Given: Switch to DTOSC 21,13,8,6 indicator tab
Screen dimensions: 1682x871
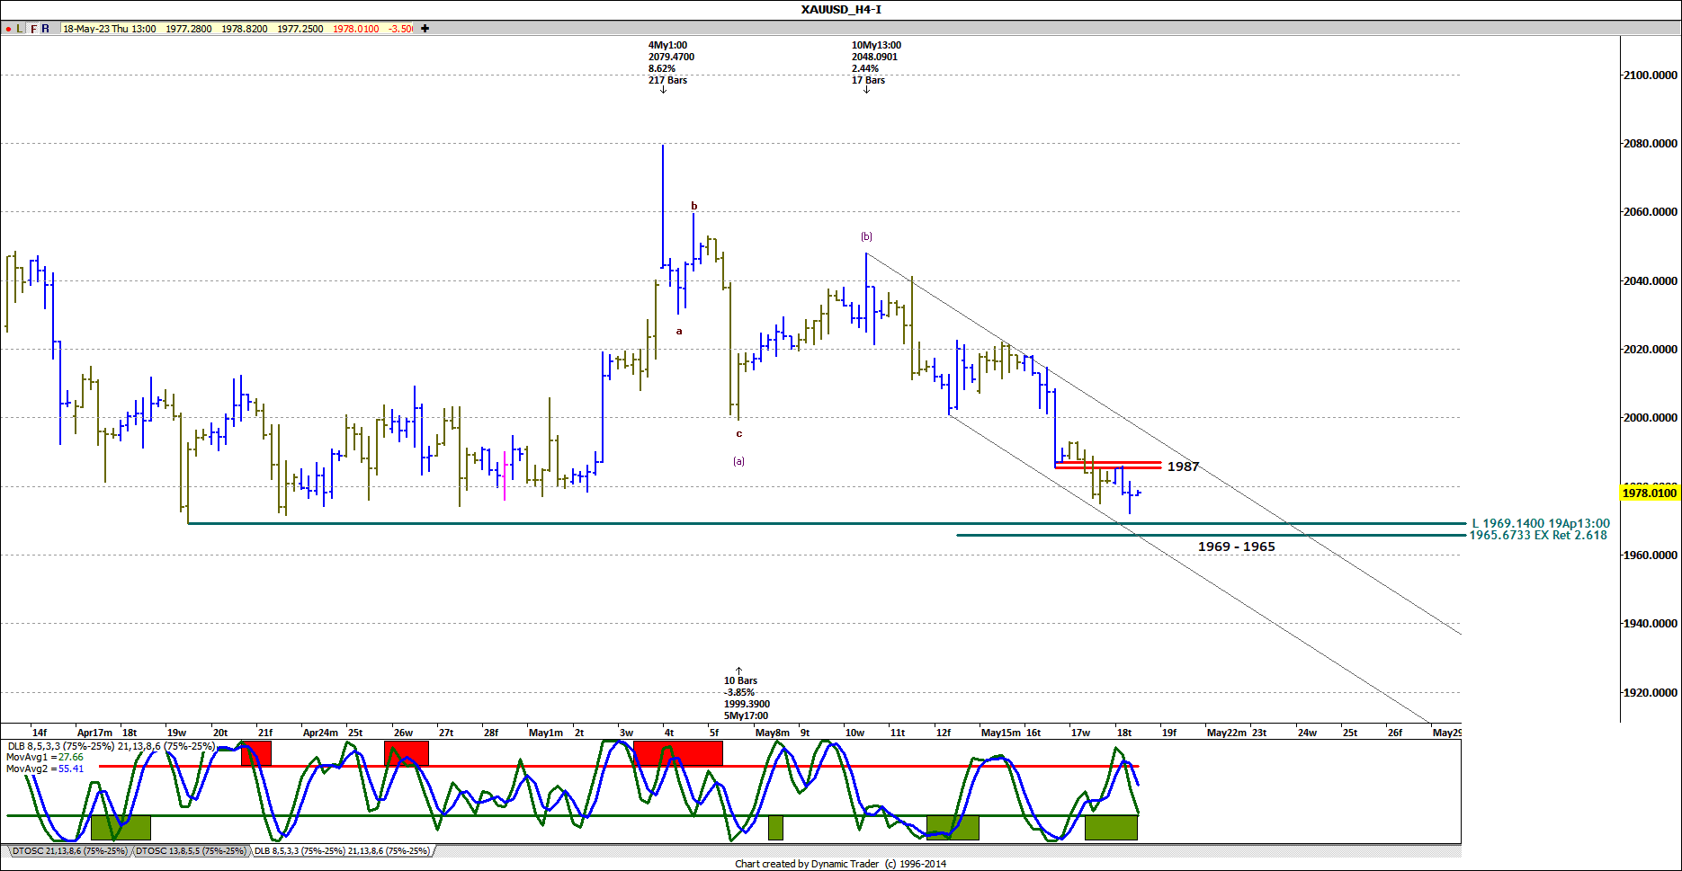Looking at the screenshot, I should point(71,850).
